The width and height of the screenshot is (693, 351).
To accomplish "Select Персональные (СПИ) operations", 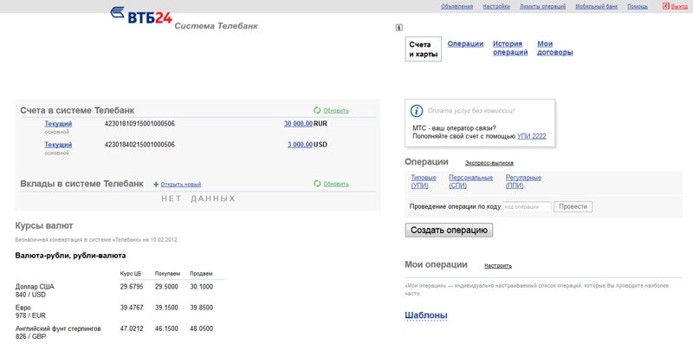I will [x=470, y=181].
